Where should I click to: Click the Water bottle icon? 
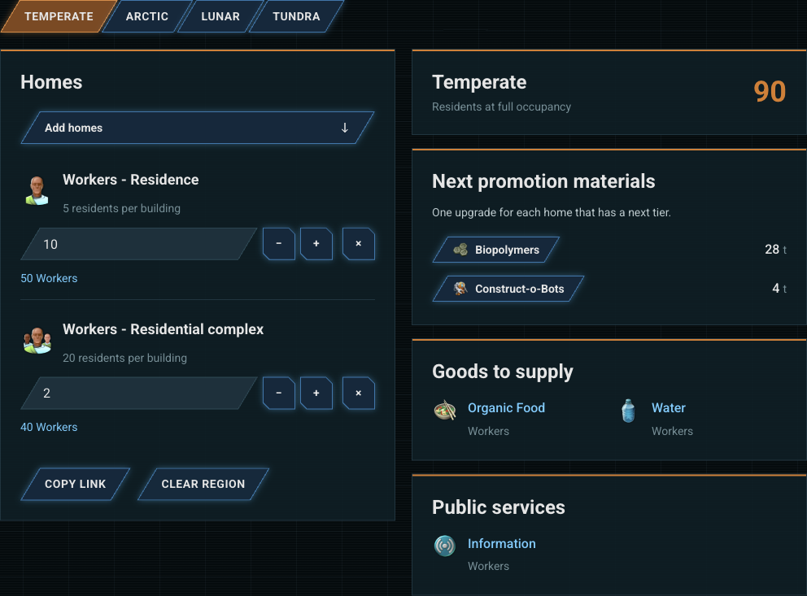pyautogui.click(x=628, y=411)
